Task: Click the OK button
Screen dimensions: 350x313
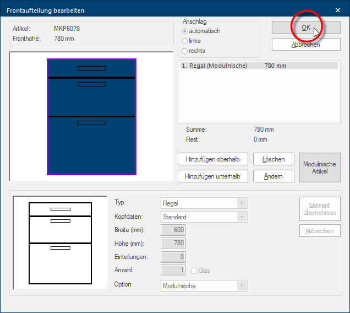Action: [x=305, y=27]
